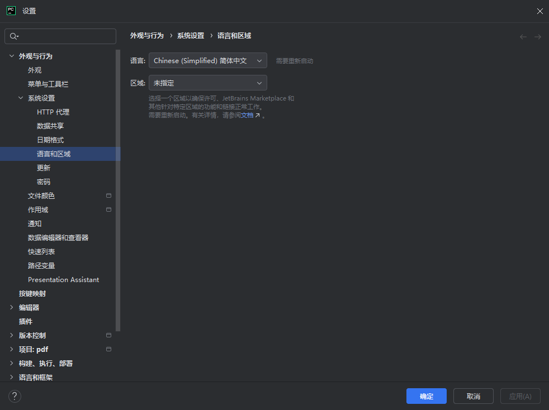The image size is (549, 410).
Task: Click the settings tree vertical scrollbar
Action: [x=118, y=190]
